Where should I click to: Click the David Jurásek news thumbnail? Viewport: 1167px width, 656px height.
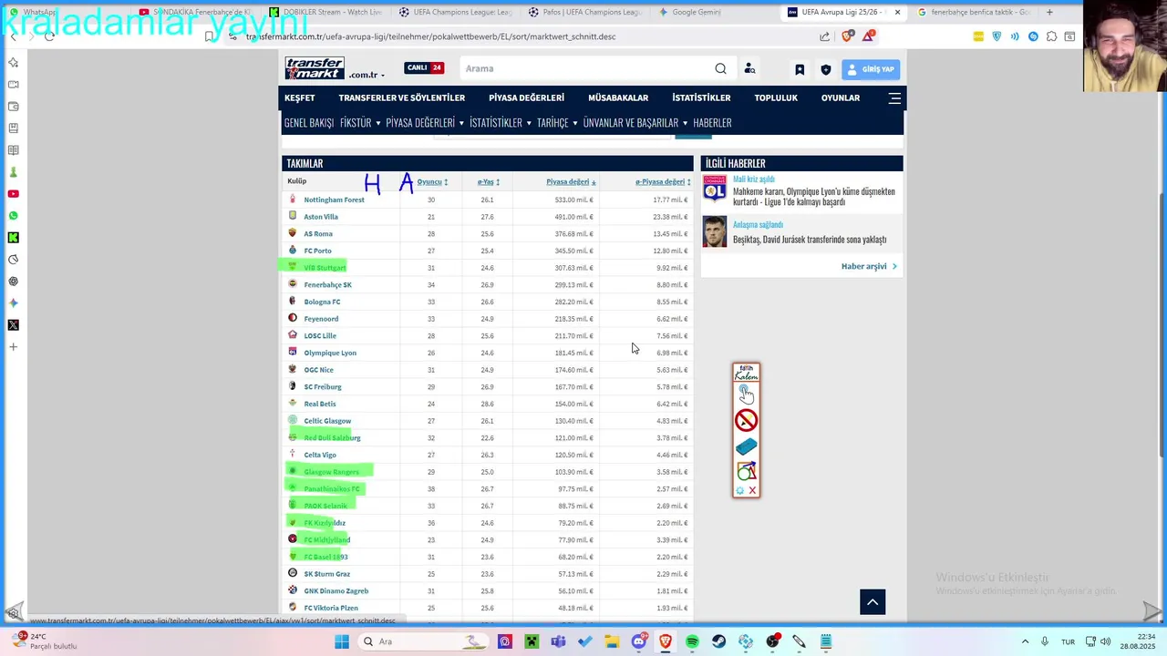715,231
